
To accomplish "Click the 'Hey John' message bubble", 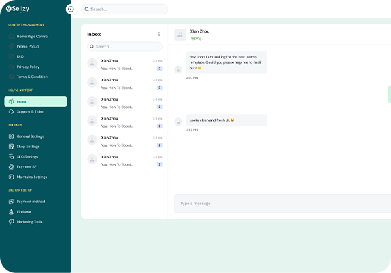I will pos(226,62).
